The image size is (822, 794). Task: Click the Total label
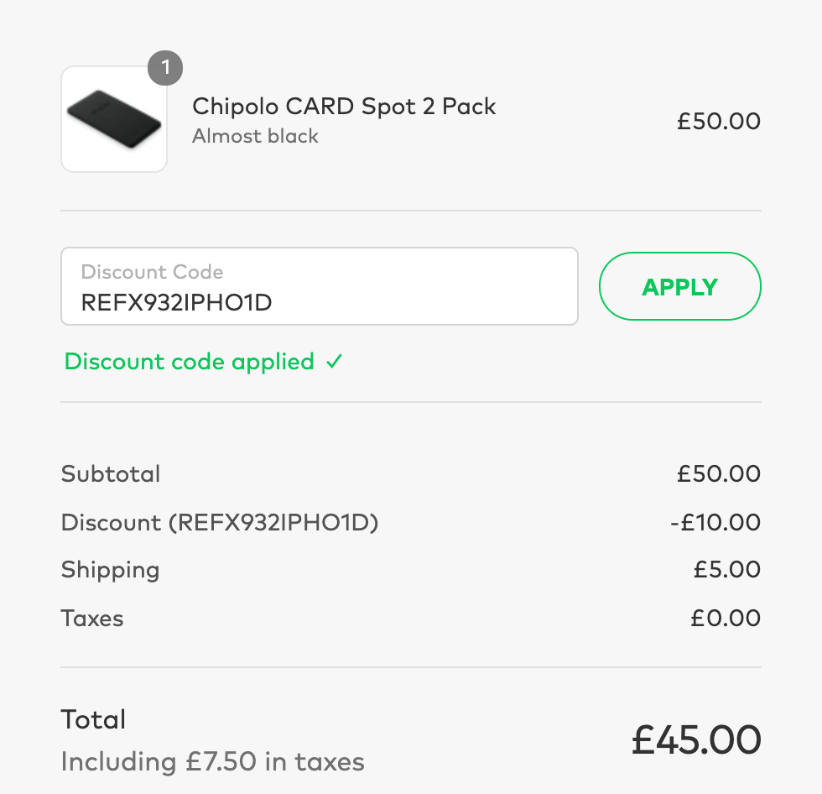[93, 719]
